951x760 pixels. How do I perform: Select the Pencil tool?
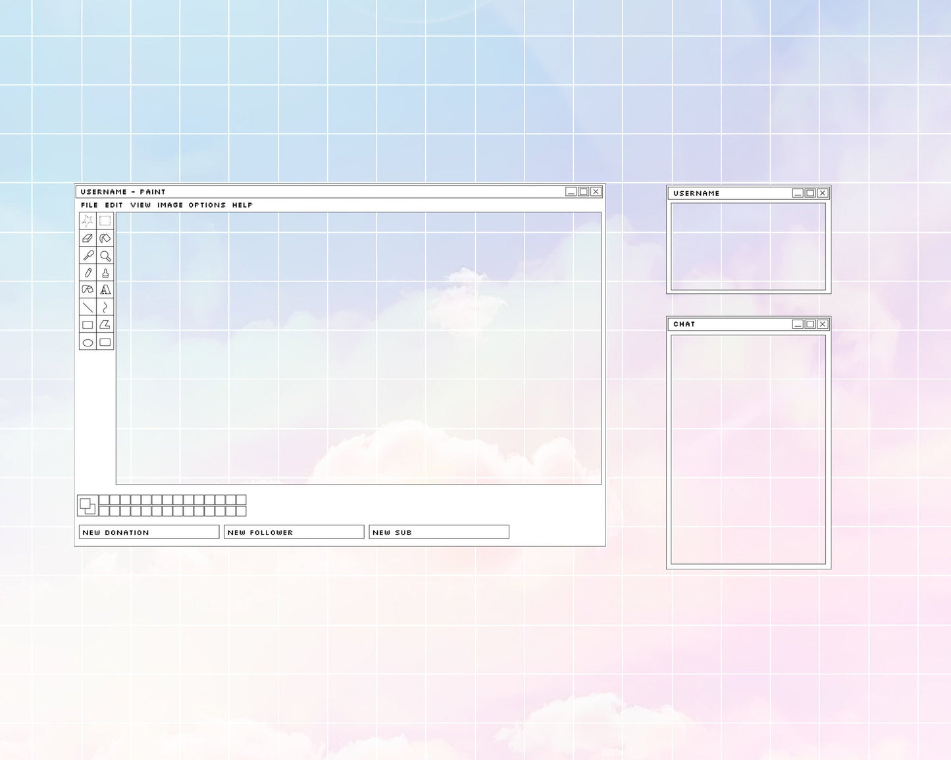88,273
